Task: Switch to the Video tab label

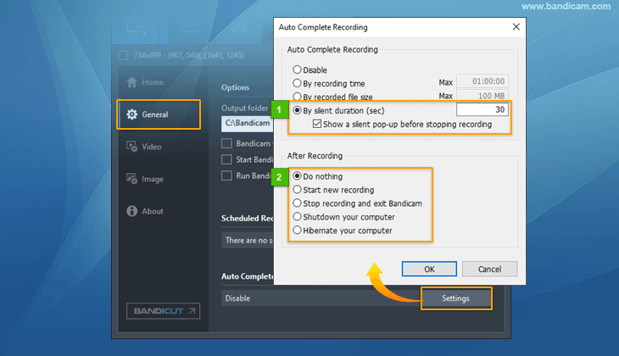Action: pyautogui.click(x=152, y=147)
